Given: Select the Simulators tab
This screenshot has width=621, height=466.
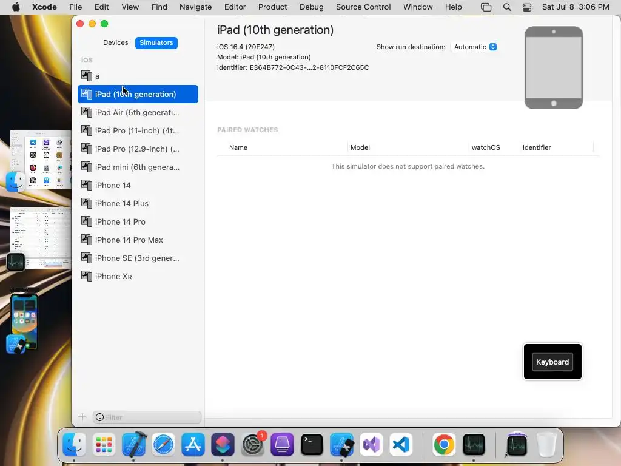Looking at the screenshot, I should coord(156,42).
